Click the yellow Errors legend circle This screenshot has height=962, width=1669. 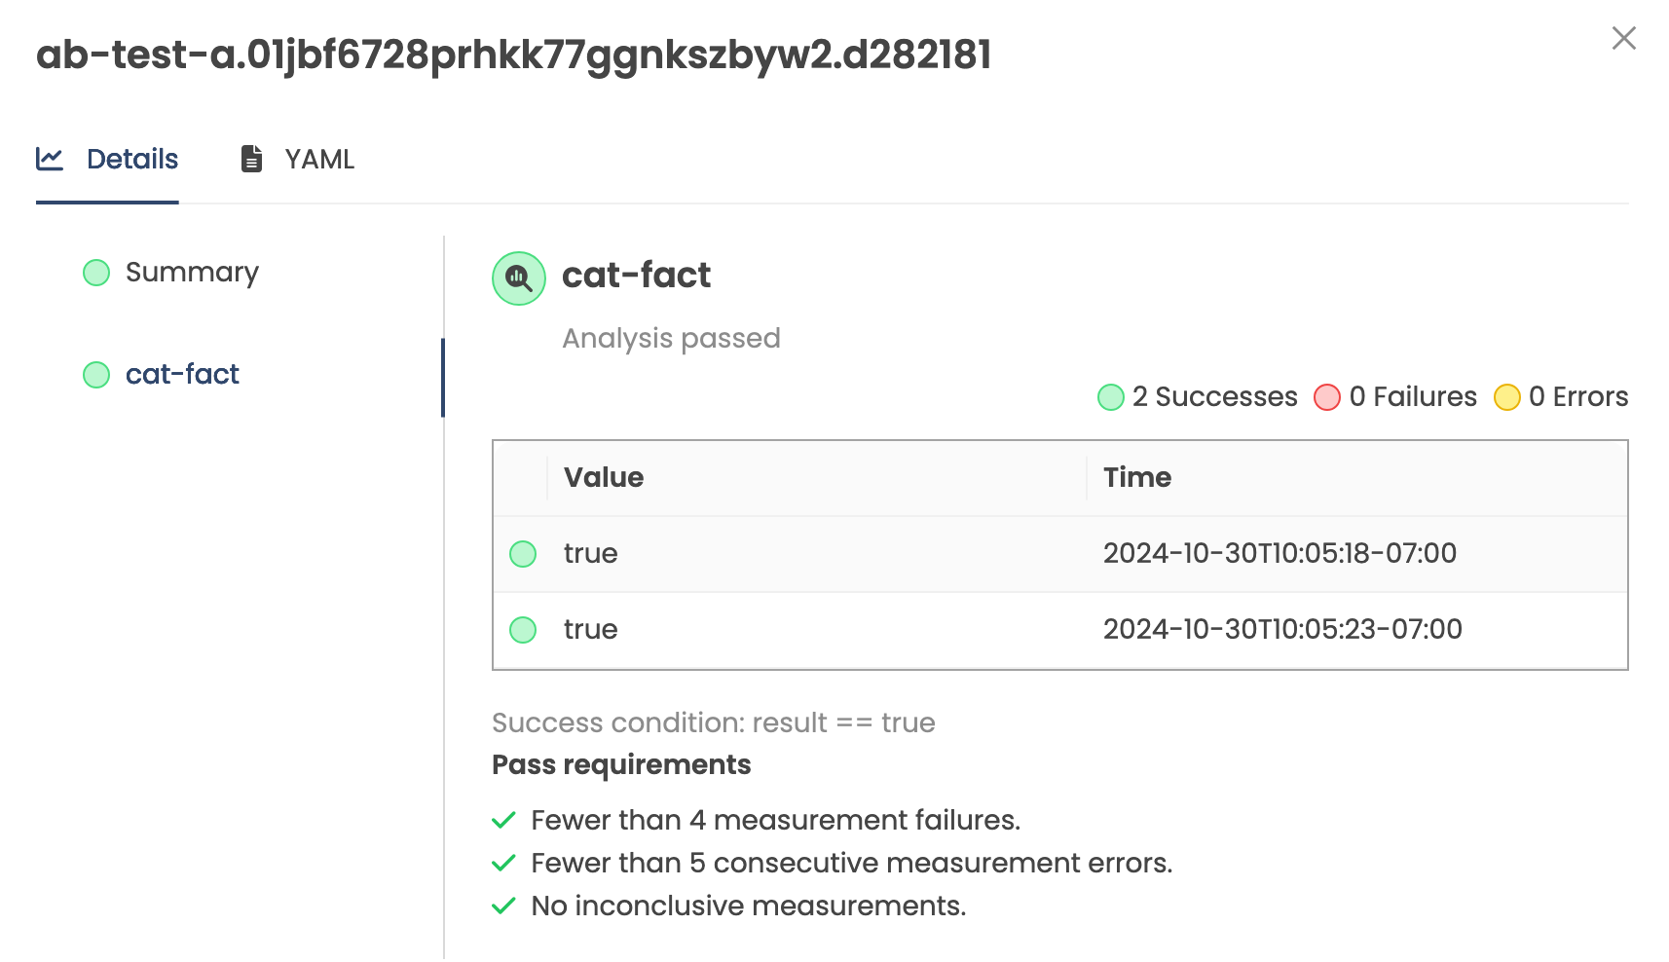pos(1508,397)
